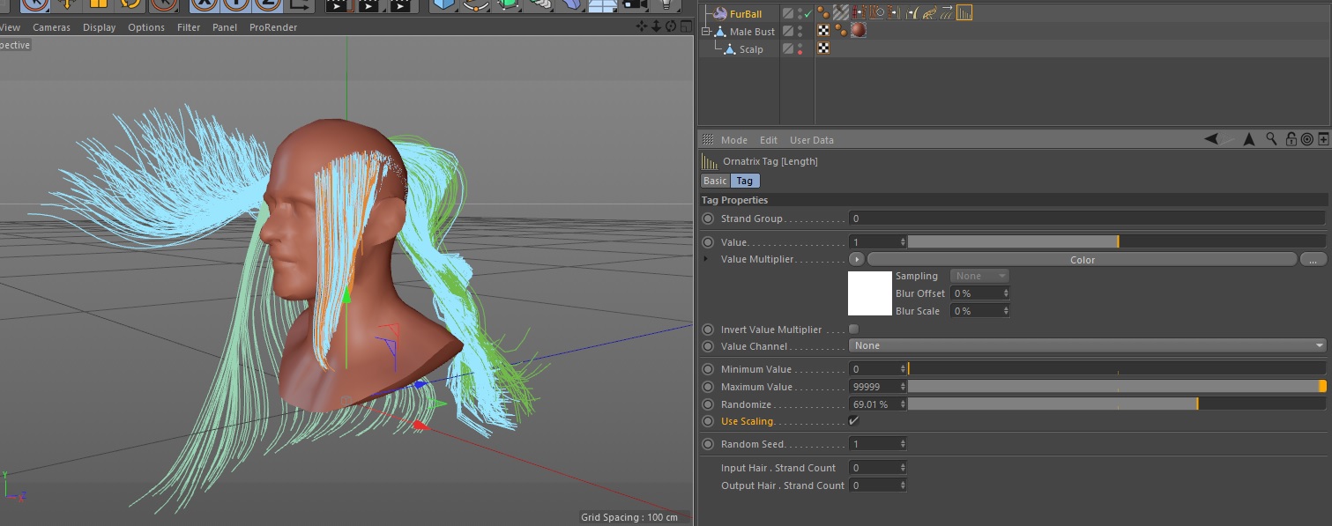
Task: Open the Cameras viewport menu
Action: click(51, 27)
